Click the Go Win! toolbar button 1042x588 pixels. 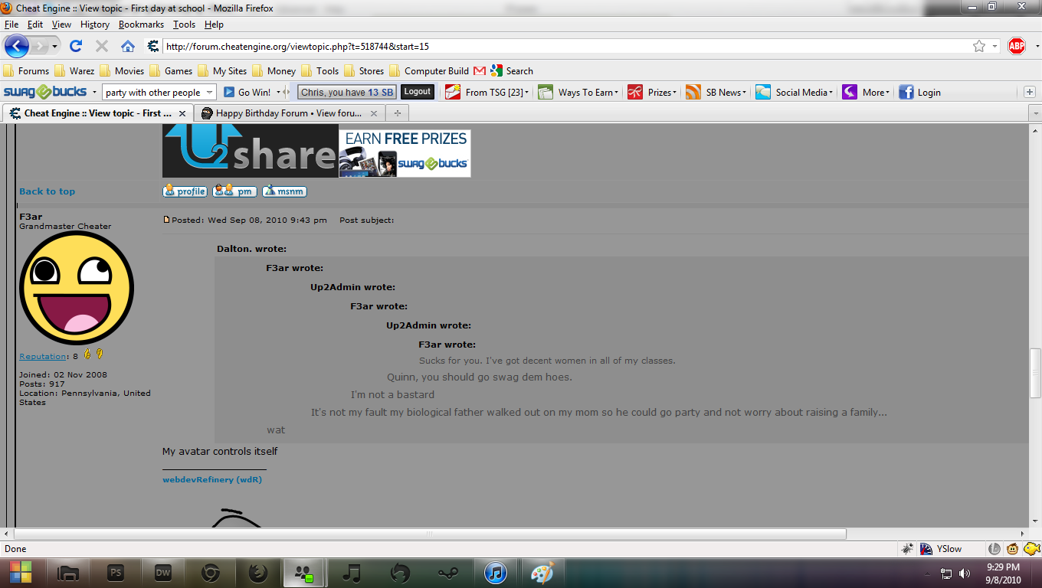click(x=247, y=92)
